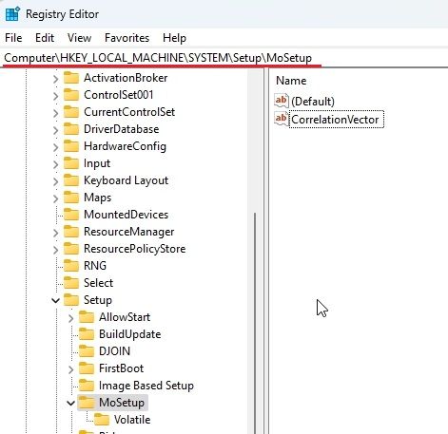Image resolution: width=448 pixels, height=434 pixels.
Task: Expand the CurrentControlSet key
Action: pos(55,112)
